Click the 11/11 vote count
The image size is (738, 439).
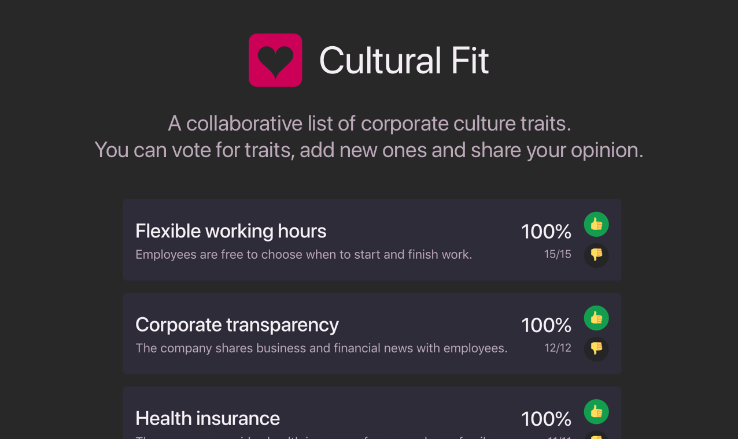(x=558, y=437)
